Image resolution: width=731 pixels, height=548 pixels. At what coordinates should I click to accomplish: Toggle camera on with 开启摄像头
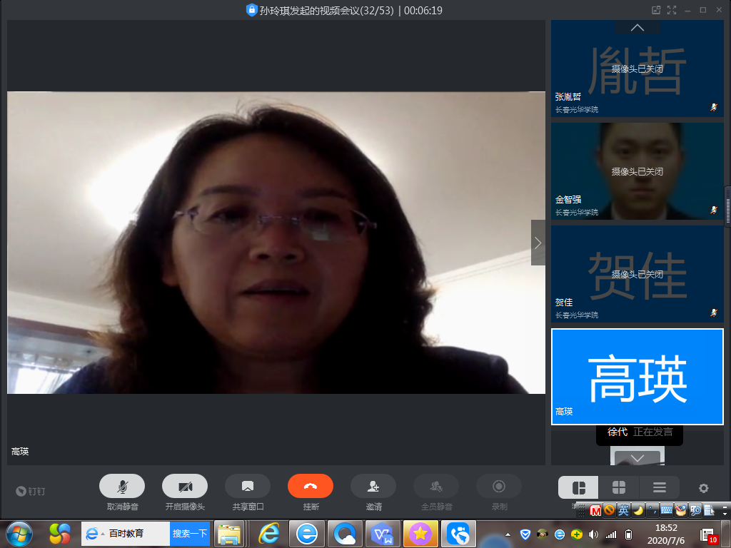click(x=184, y=486)
